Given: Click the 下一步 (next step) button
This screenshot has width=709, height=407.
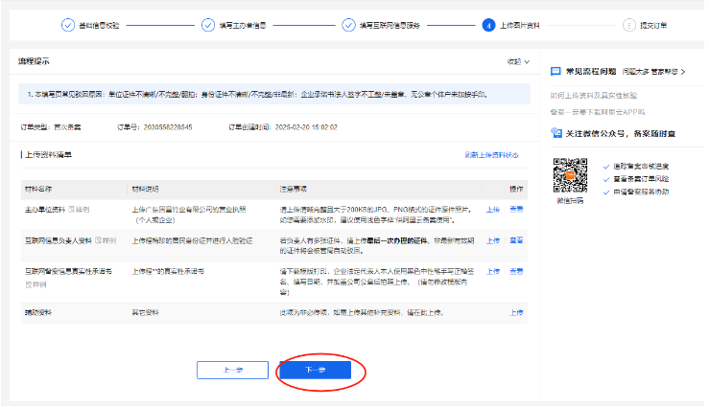Looking at the screenshot, I should 315,370.
